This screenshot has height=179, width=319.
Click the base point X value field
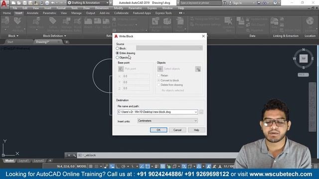click(136, 76)
